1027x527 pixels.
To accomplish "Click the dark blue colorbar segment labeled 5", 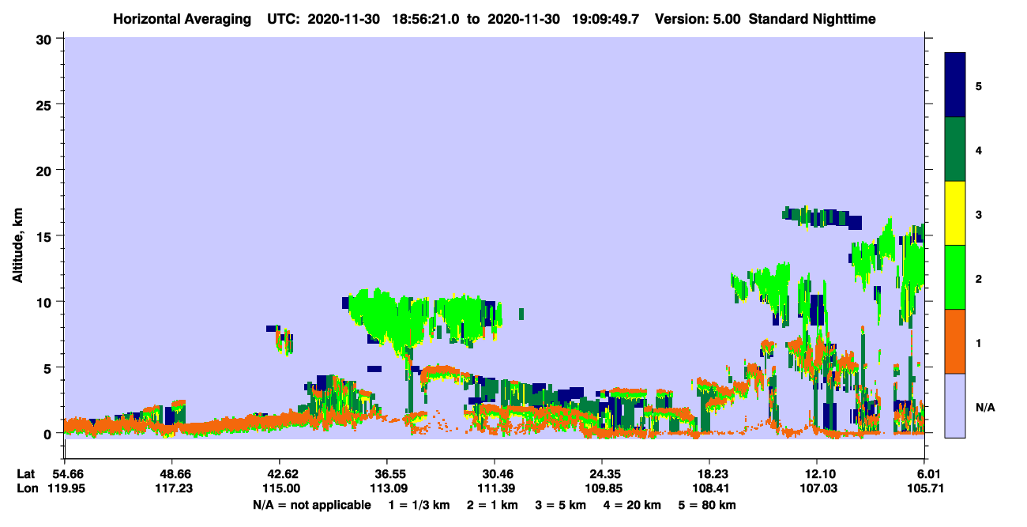I will point(955,85).
